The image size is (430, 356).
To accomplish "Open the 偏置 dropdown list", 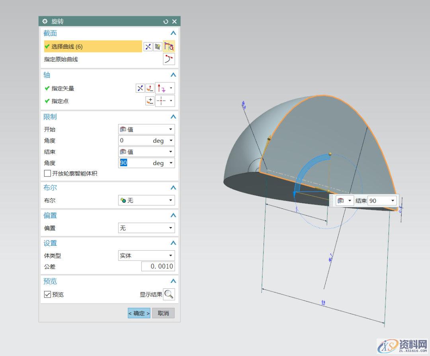I will click(147, 228).
